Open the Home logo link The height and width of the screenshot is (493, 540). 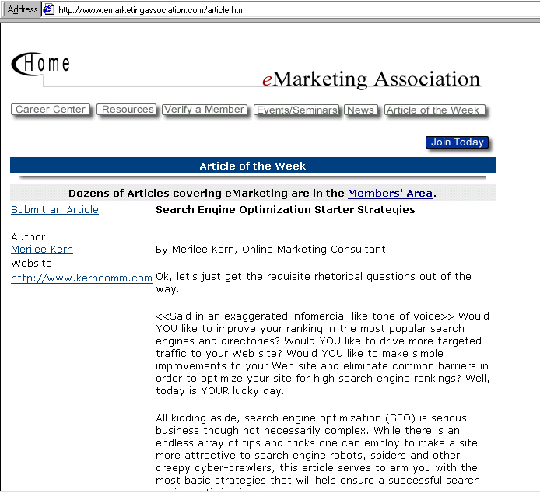coord(40,64)
